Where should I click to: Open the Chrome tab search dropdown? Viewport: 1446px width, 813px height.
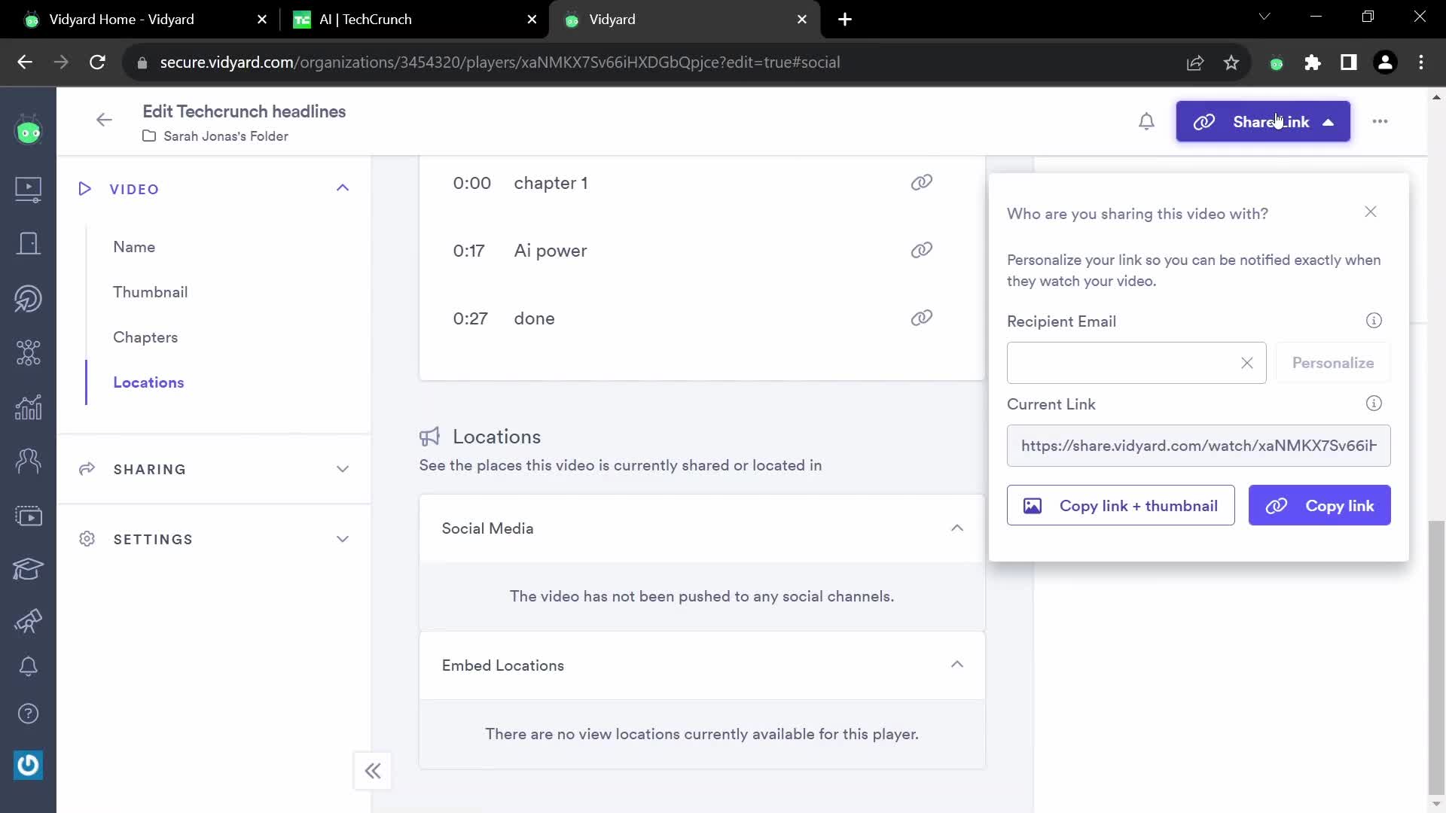pos(1264,17)
